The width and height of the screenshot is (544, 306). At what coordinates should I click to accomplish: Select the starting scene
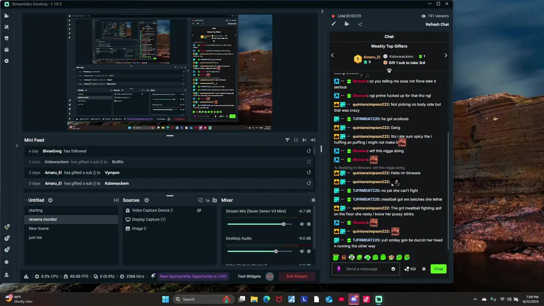(71, 210)
